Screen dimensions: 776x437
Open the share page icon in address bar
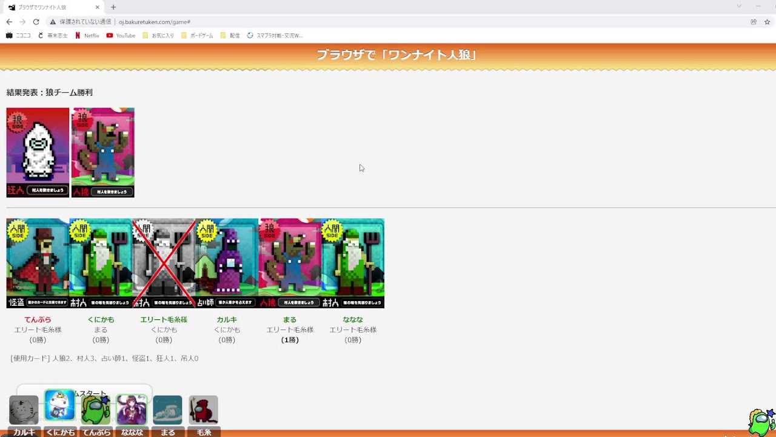pyautogui.click(x=754, y=22)
